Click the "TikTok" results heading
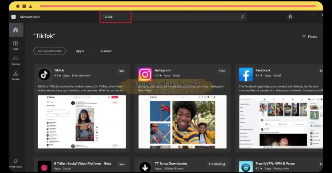This screenshot has height=173, width=332. click(x=44, y=36)
